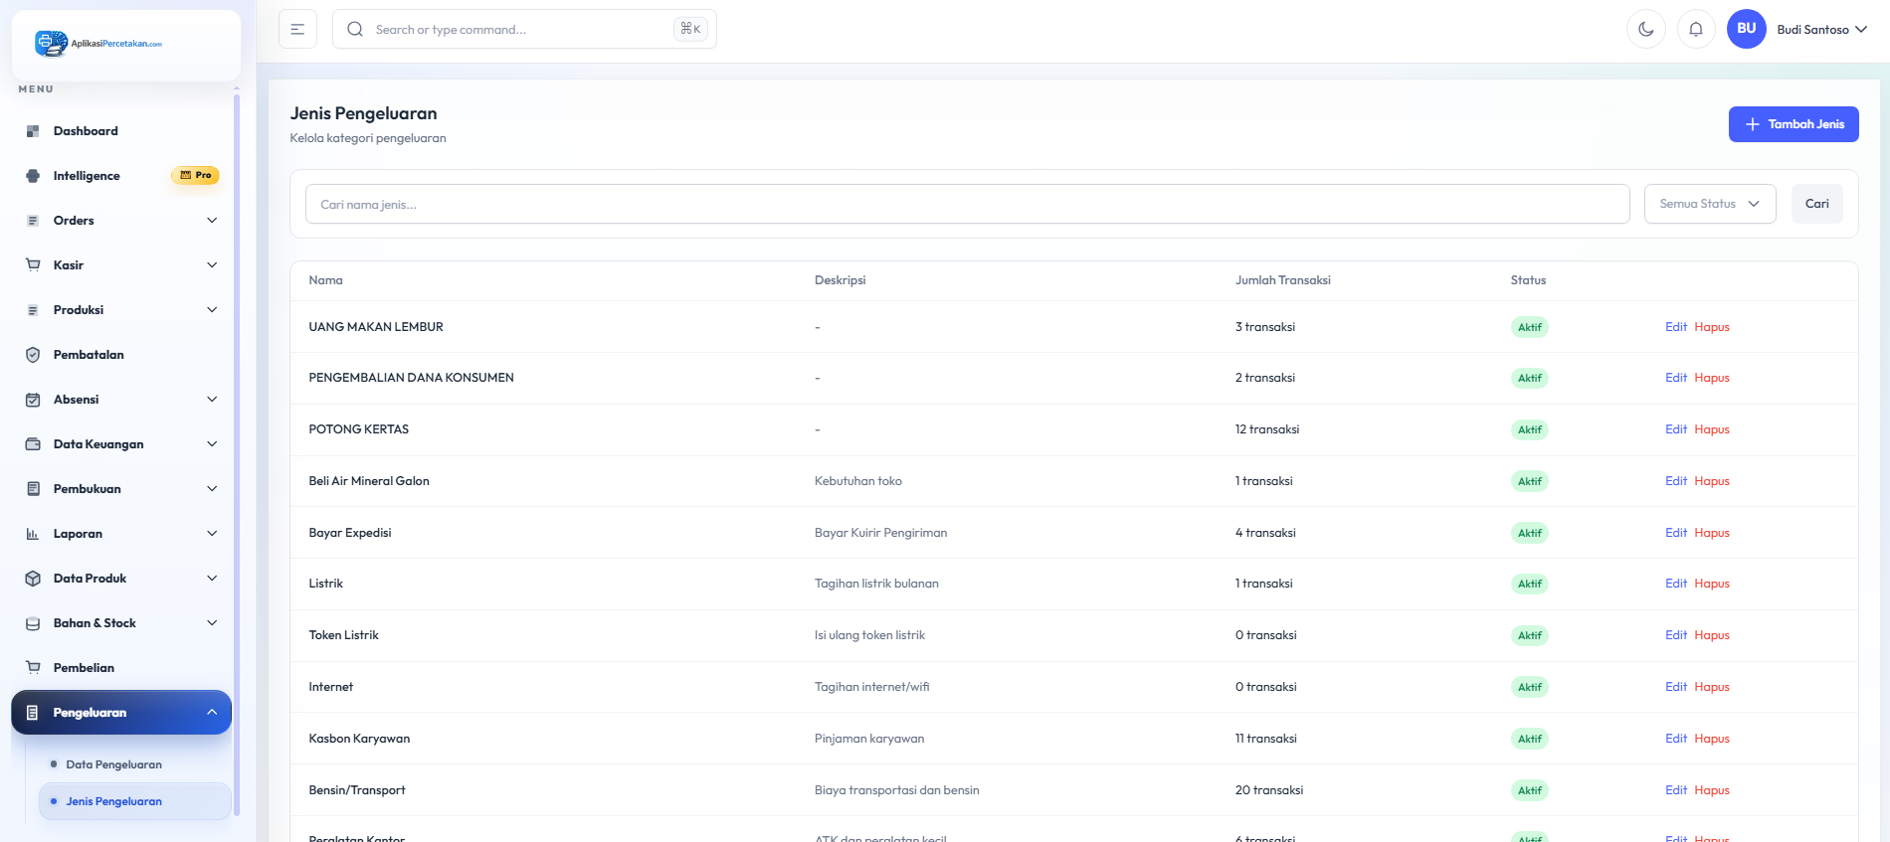Click the AplikasiPercetakan logo
The height and width of the screenshot is (842, 1890).
[x=98, y=44]
